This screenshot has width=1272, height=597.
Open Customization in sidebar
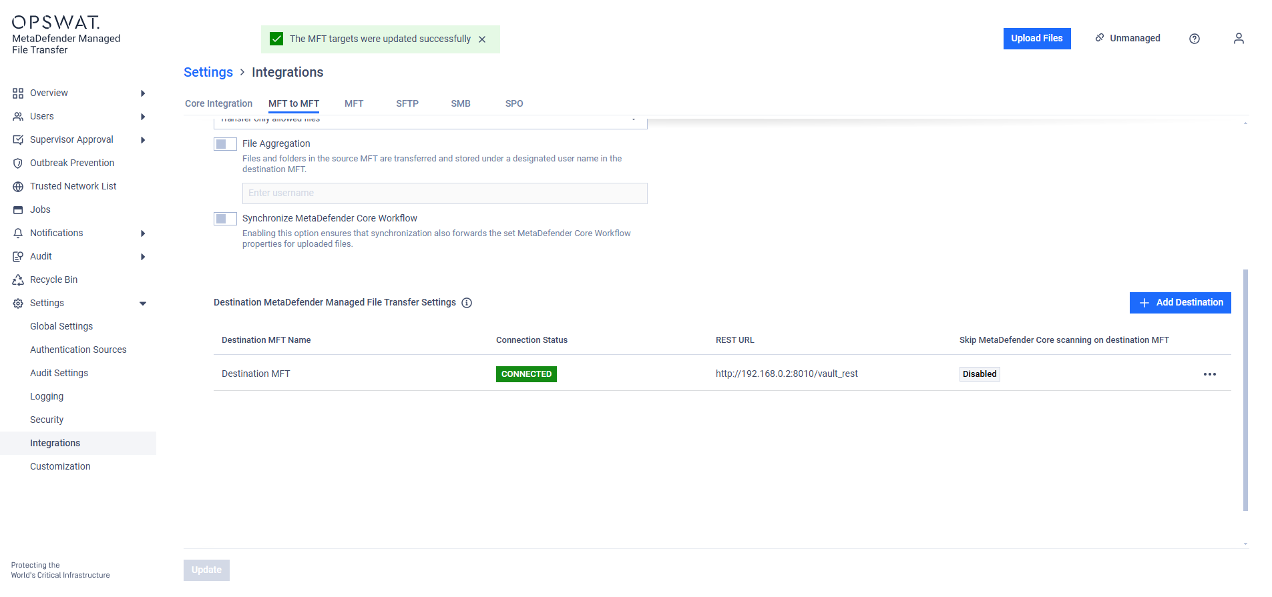tap(60, 466)
